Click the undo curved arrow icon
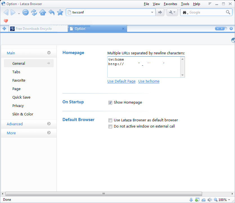The image size is (235, 203). 51,12
